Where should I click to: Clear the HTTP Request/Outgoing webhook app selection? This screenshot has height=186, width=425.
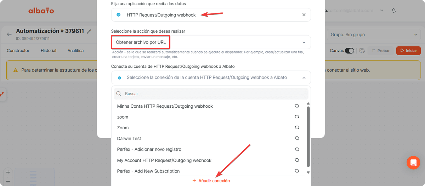pos(304,15)
